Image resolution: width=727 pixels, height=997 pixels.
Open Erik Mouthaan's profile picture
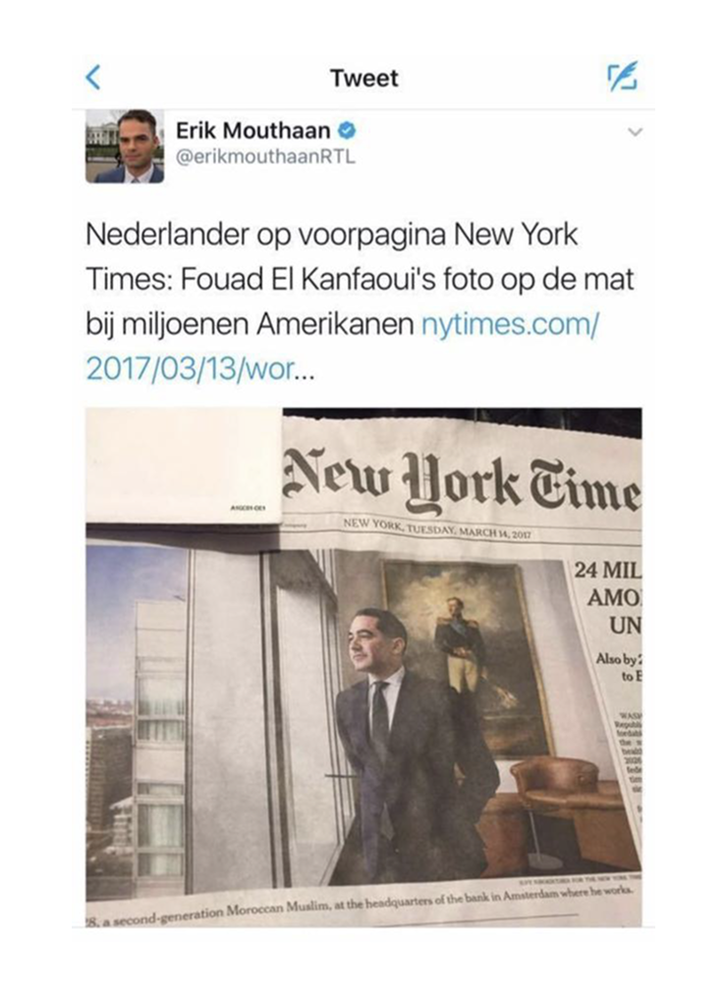[x=125, y=146]
